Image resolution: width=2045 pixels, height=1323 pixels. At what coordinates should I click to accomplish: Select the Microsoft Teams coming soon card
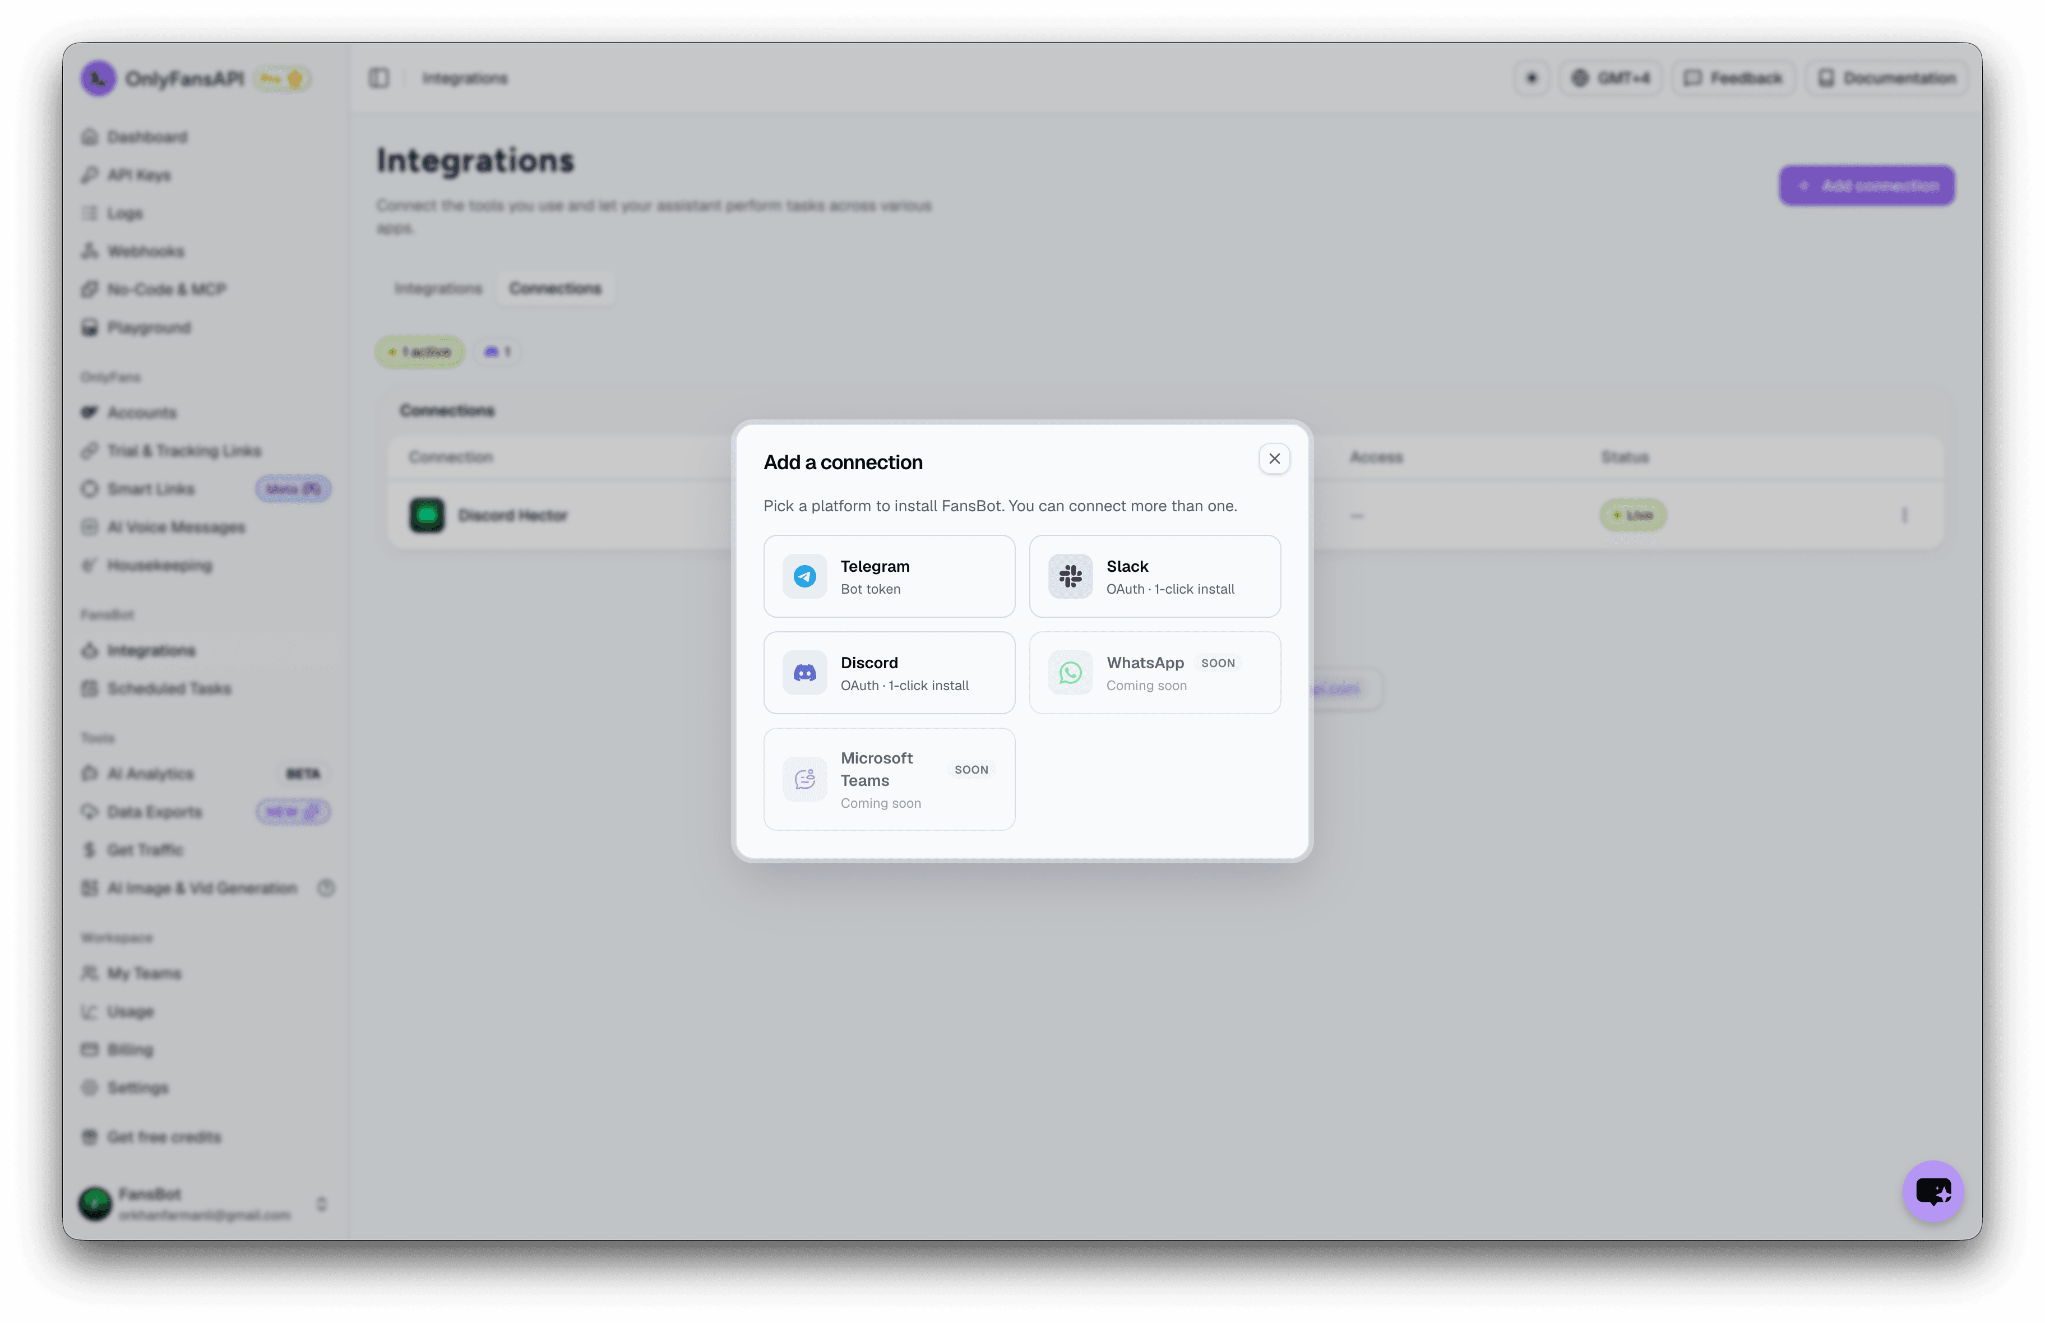[x=889, y=779]
